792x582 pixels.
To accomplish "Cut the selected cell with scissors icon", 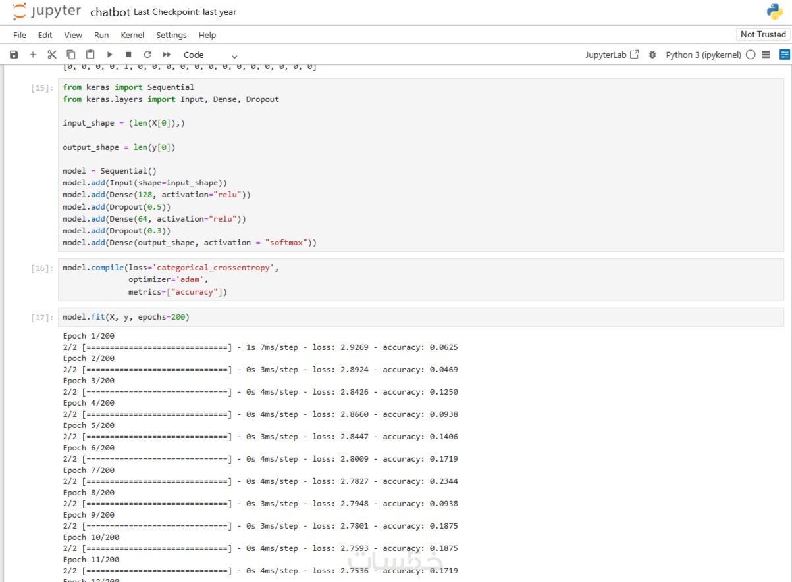I will coord(52,55).
